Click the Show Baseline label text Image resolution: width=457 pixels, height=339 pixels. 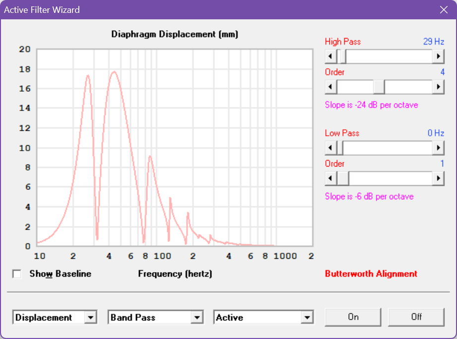point(61,274)
